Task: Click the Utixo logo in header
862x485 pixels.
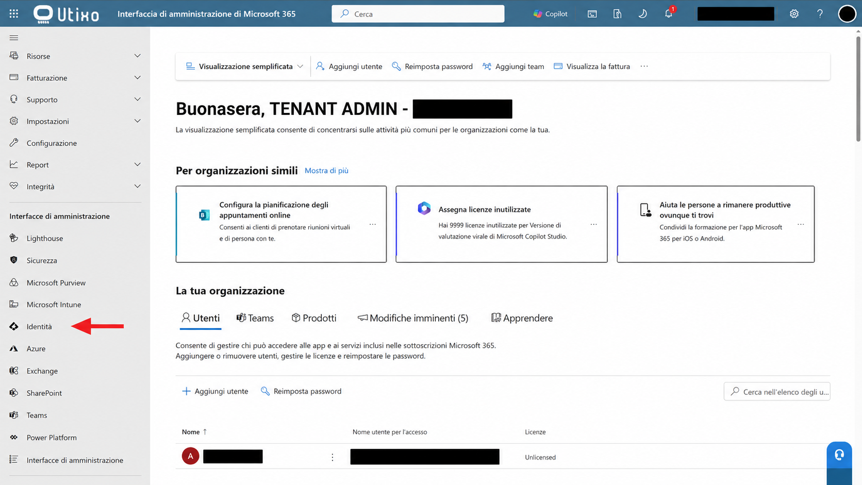Action: (66, 14)
